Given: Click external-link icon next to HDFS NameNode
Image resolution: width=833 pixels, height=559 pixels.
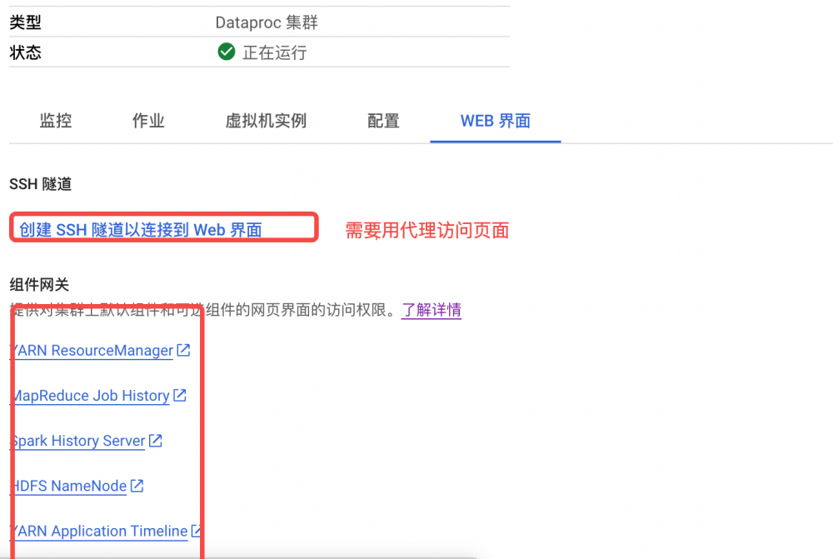Looking at the screenshot, I should point(137,486).
